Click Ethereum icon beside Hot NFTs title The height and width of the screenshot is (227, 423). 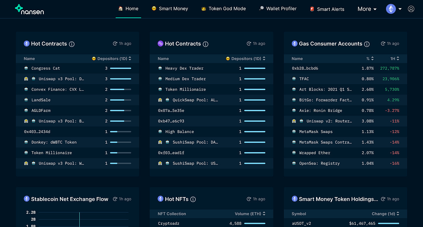click(160, 199)
